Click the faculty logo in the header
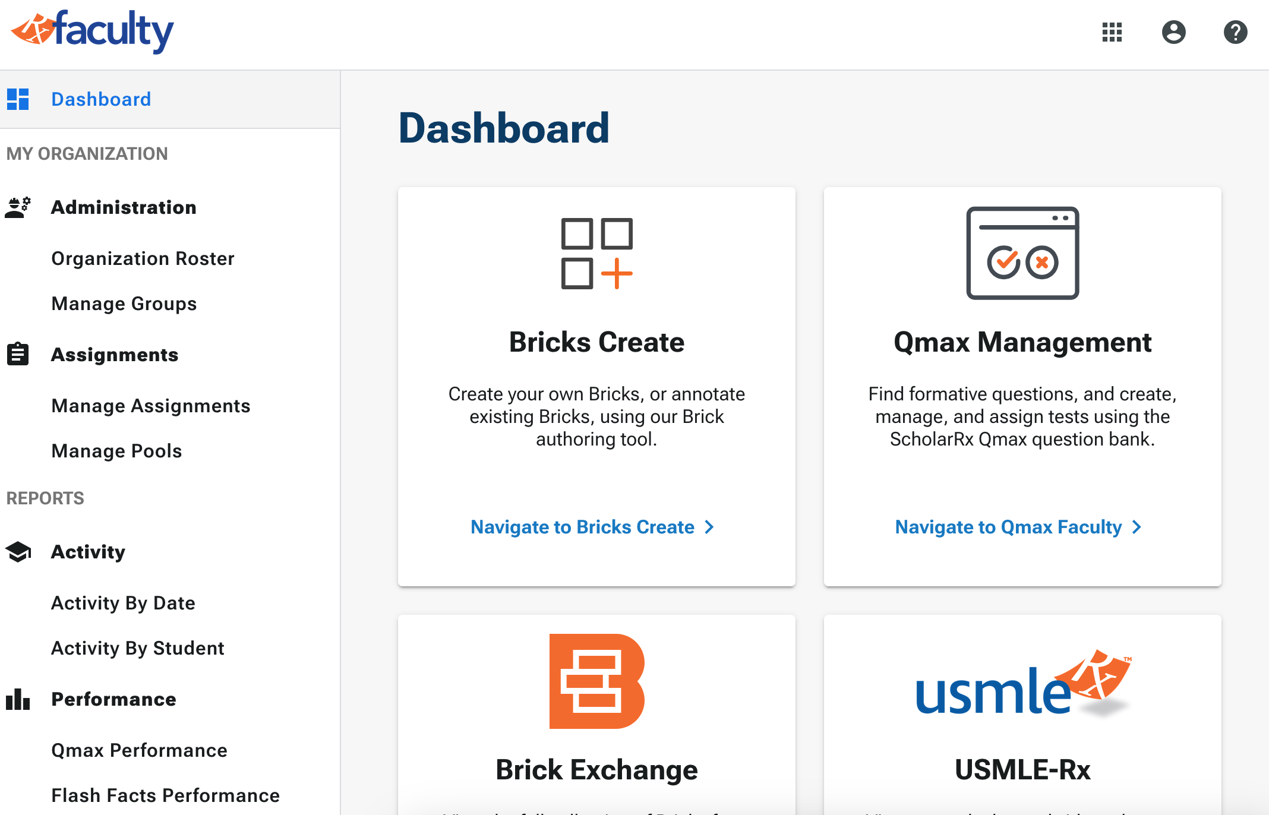Image resolution: width=1269 pixels, height=815 pixels. tap(93, 31)
